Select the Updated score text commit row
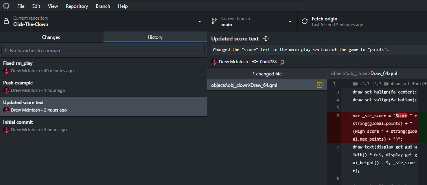Image resolution: width=427 pixels, height=185 pixels. (x=103, y=106)
